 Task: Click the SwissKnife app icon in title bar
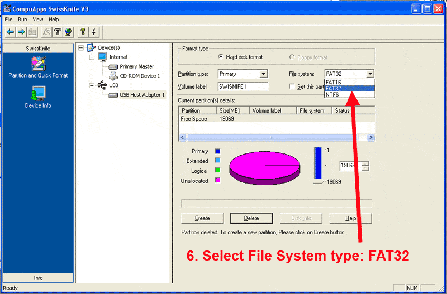pyautogui.click(x=7, y=9)
